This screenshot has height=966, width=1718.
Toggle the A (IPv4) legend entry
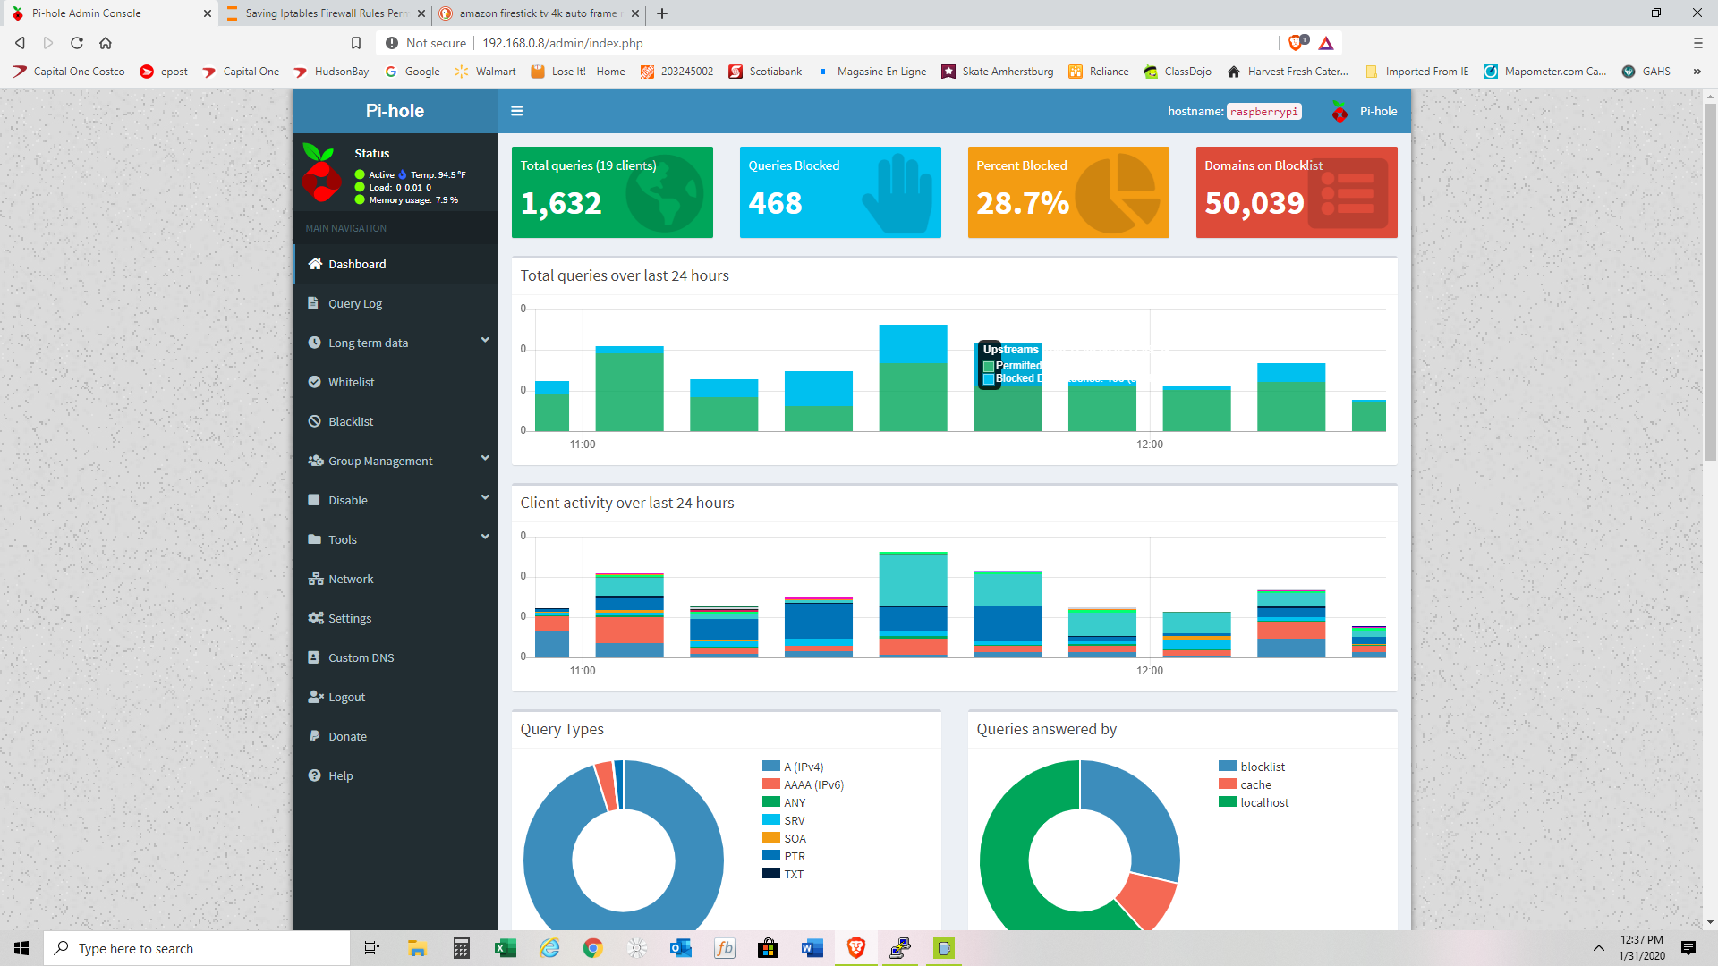click(x=803, y=767)
